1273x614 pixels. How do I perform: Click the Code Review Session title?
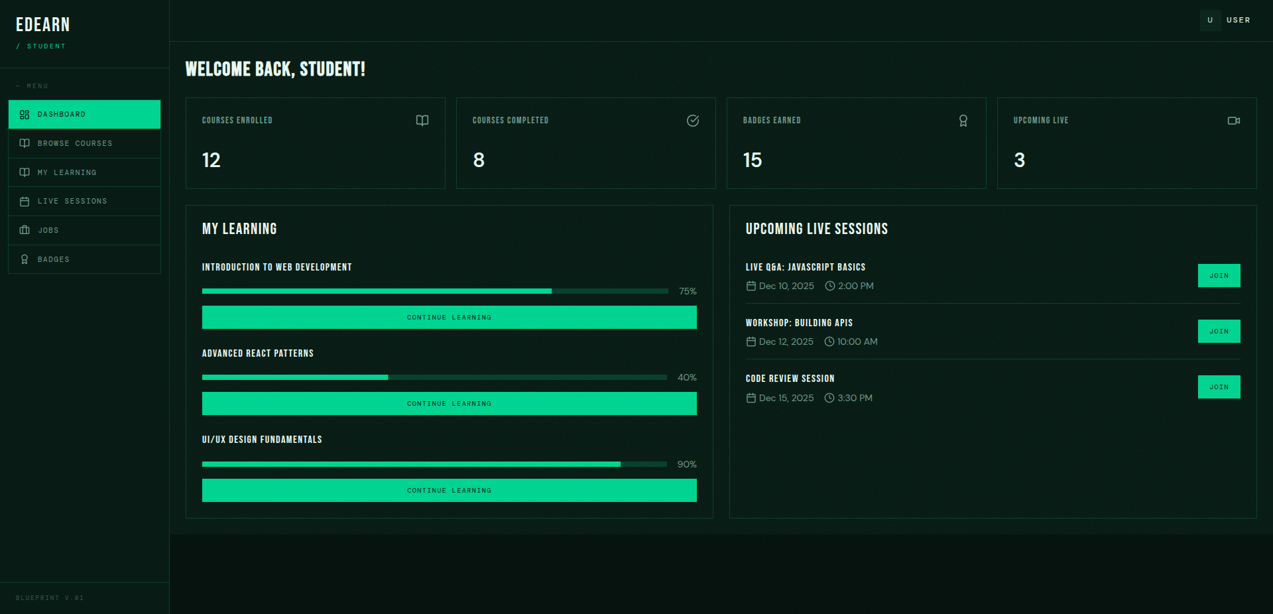(790, 379)
